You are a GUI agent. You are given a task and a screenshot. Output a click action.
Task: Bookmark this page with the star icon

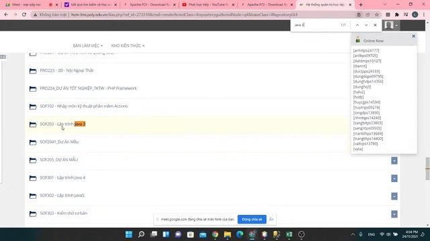click(x=377, y=15)
